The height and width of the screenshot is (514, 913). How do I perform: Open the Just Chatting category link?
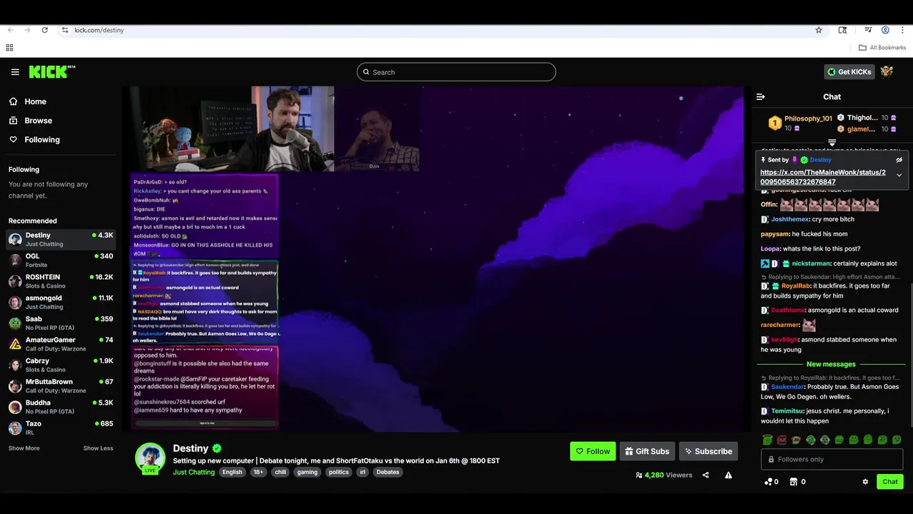193,472
